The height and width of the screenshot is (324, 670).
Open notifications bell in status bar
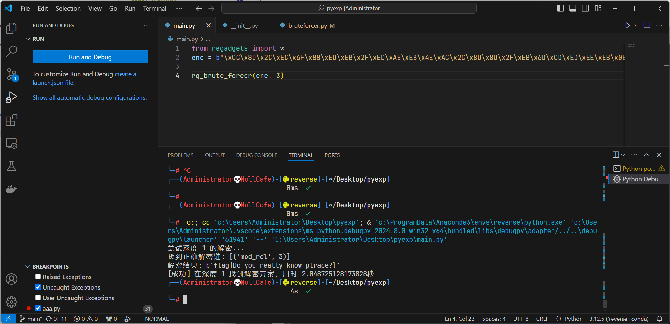659,319
